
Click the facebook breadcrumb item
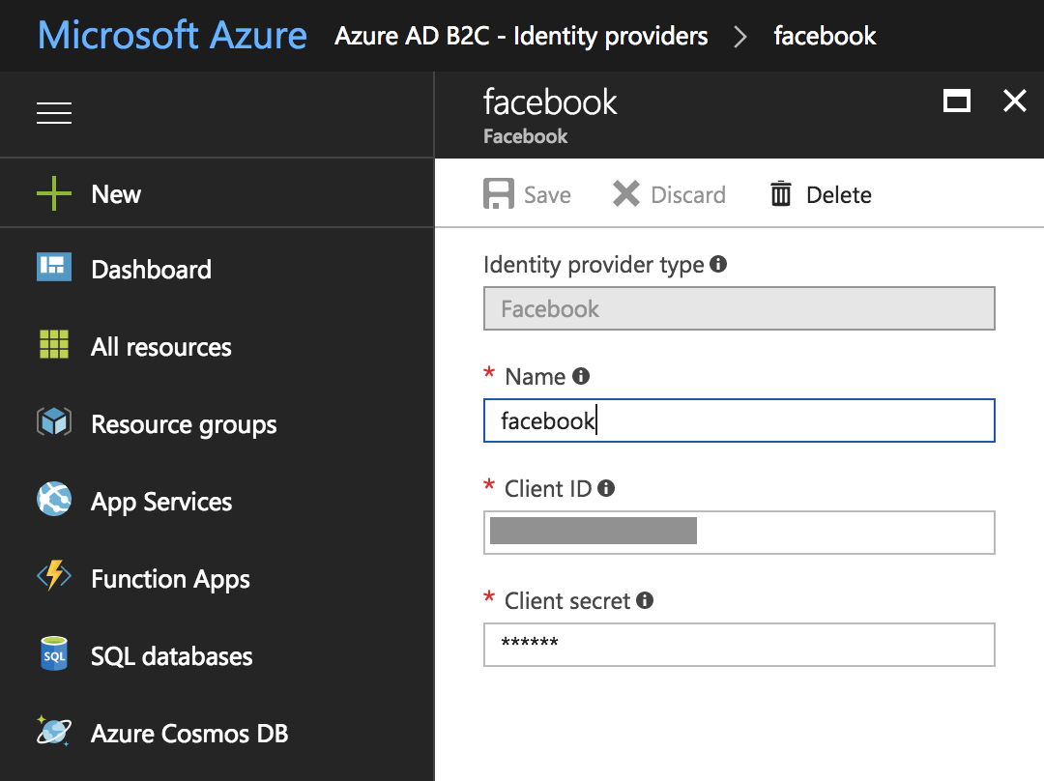(x=825, y=36)
